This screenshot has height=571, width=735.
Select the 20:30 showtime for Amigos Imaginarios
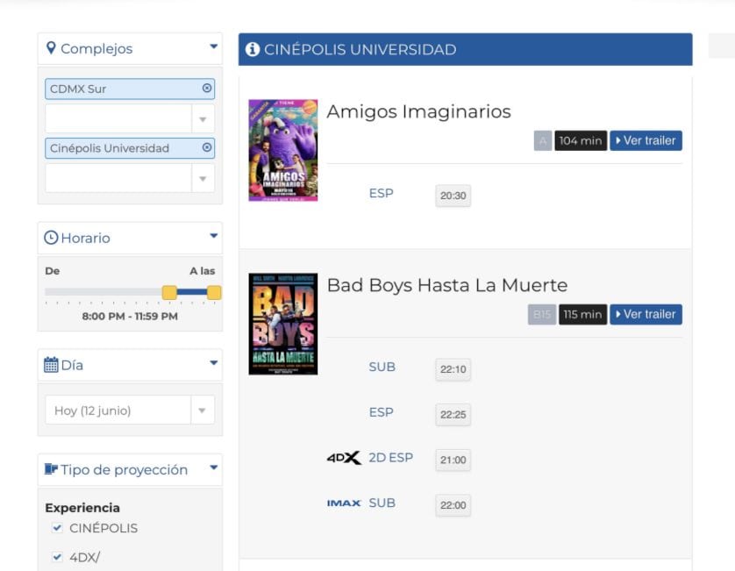click(x=453, y=196)
